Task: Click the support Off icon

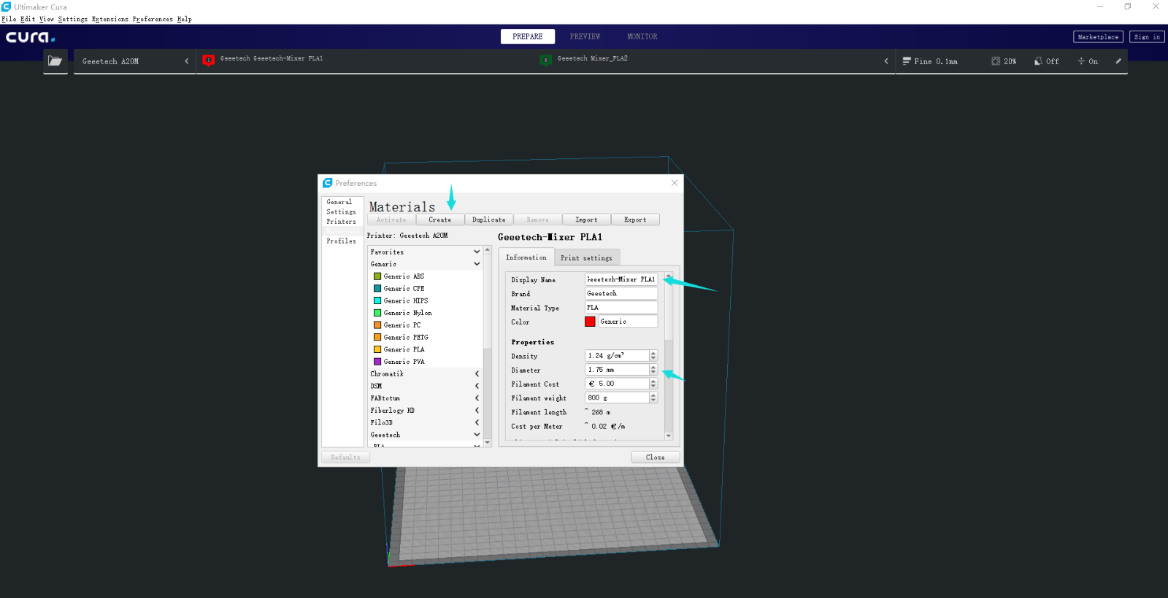Action: 1038,61
